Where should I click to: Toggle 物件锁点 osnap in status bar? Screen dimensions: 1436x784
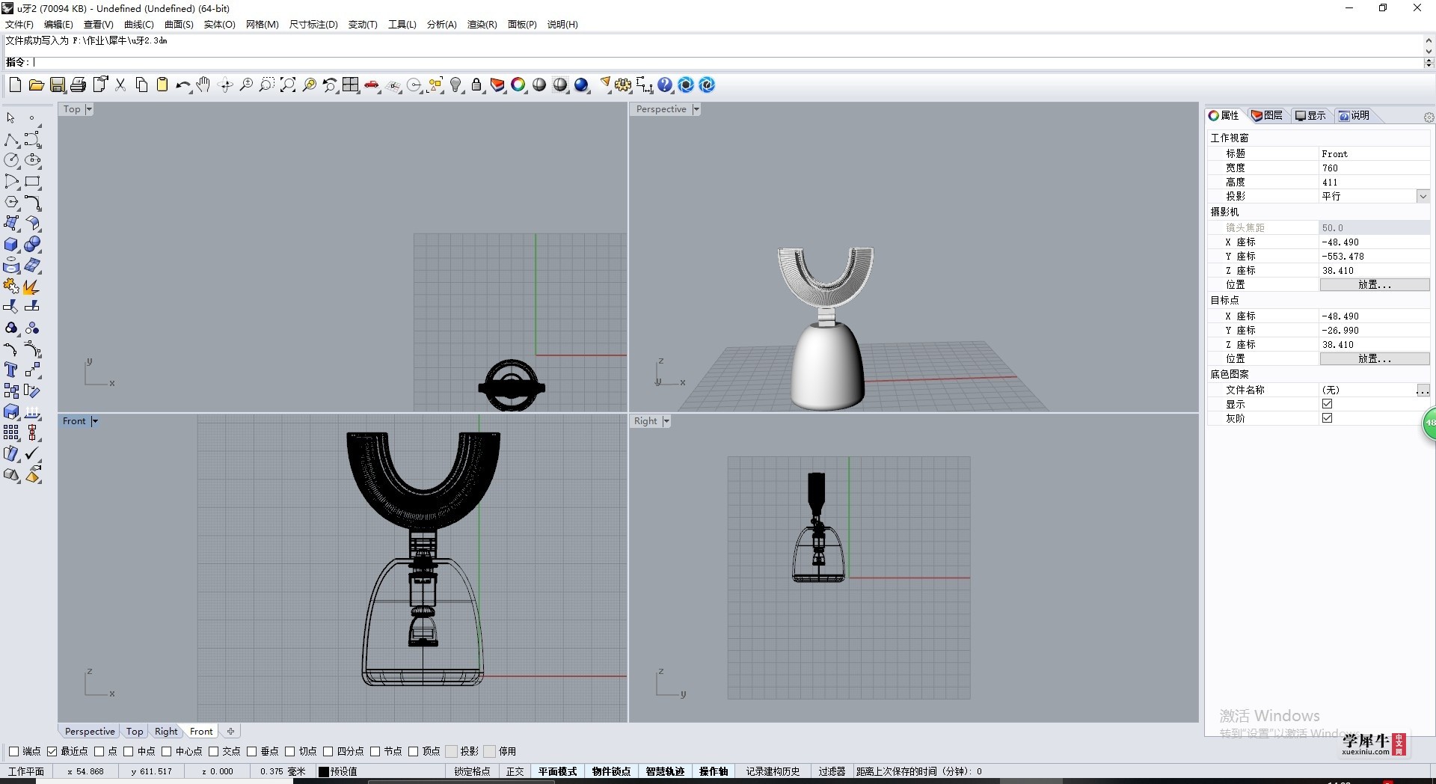coord(611,771)
